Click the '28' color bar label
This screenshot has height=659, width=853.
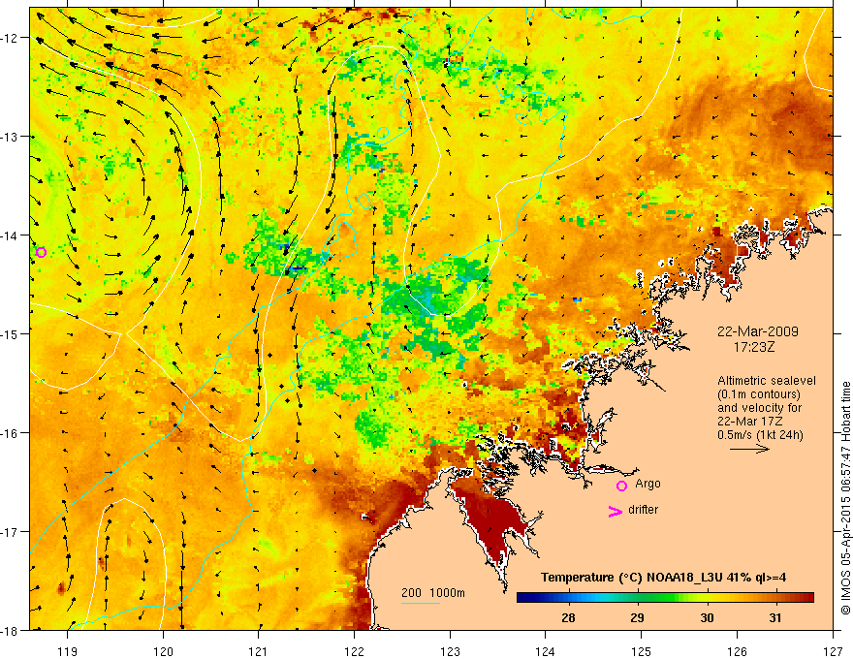[568, 617]
